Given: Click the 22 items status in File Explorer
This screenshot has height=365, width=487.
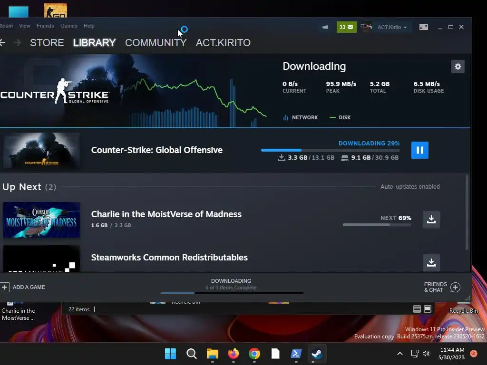Looking at the screenshot, I should (78, 309).
